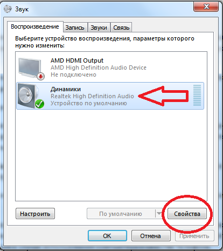The width and height of the screenshot is (223, 251).
Task: Expand the По умолчанию dropdown arrow
Action: pyautogui.click(x=159, y=214)
